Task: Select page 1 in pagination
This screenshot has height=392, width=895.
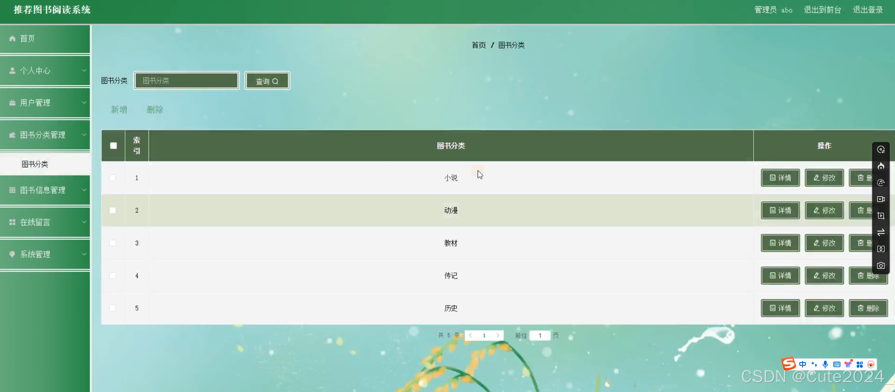Action: pos(484,336)
